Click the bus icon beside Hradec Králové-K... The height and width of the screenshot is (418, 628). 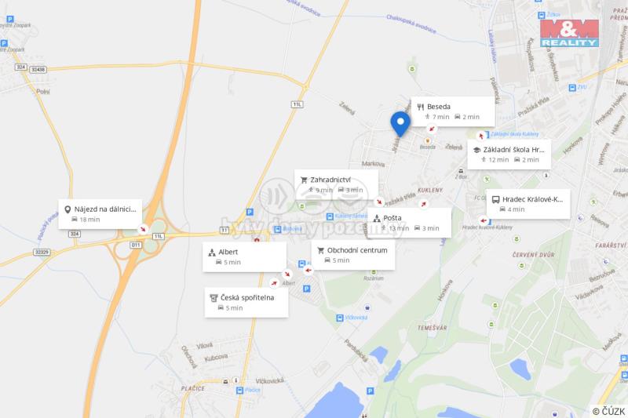point(495,200)
